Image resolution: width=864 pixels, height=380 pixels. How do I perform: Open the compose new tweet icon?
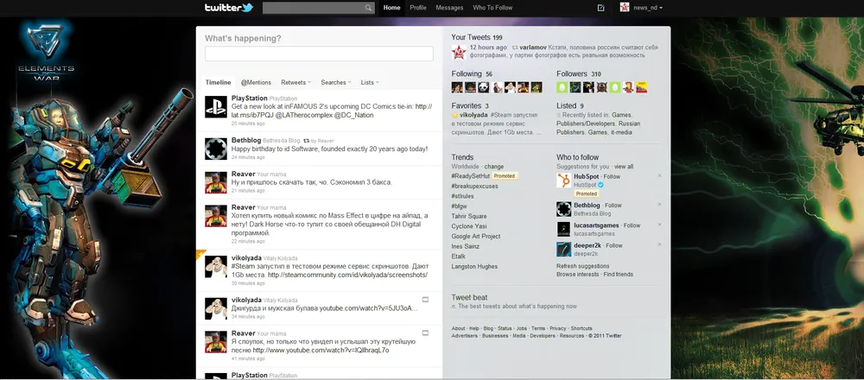pyautogui.click(x=601, y=8)
